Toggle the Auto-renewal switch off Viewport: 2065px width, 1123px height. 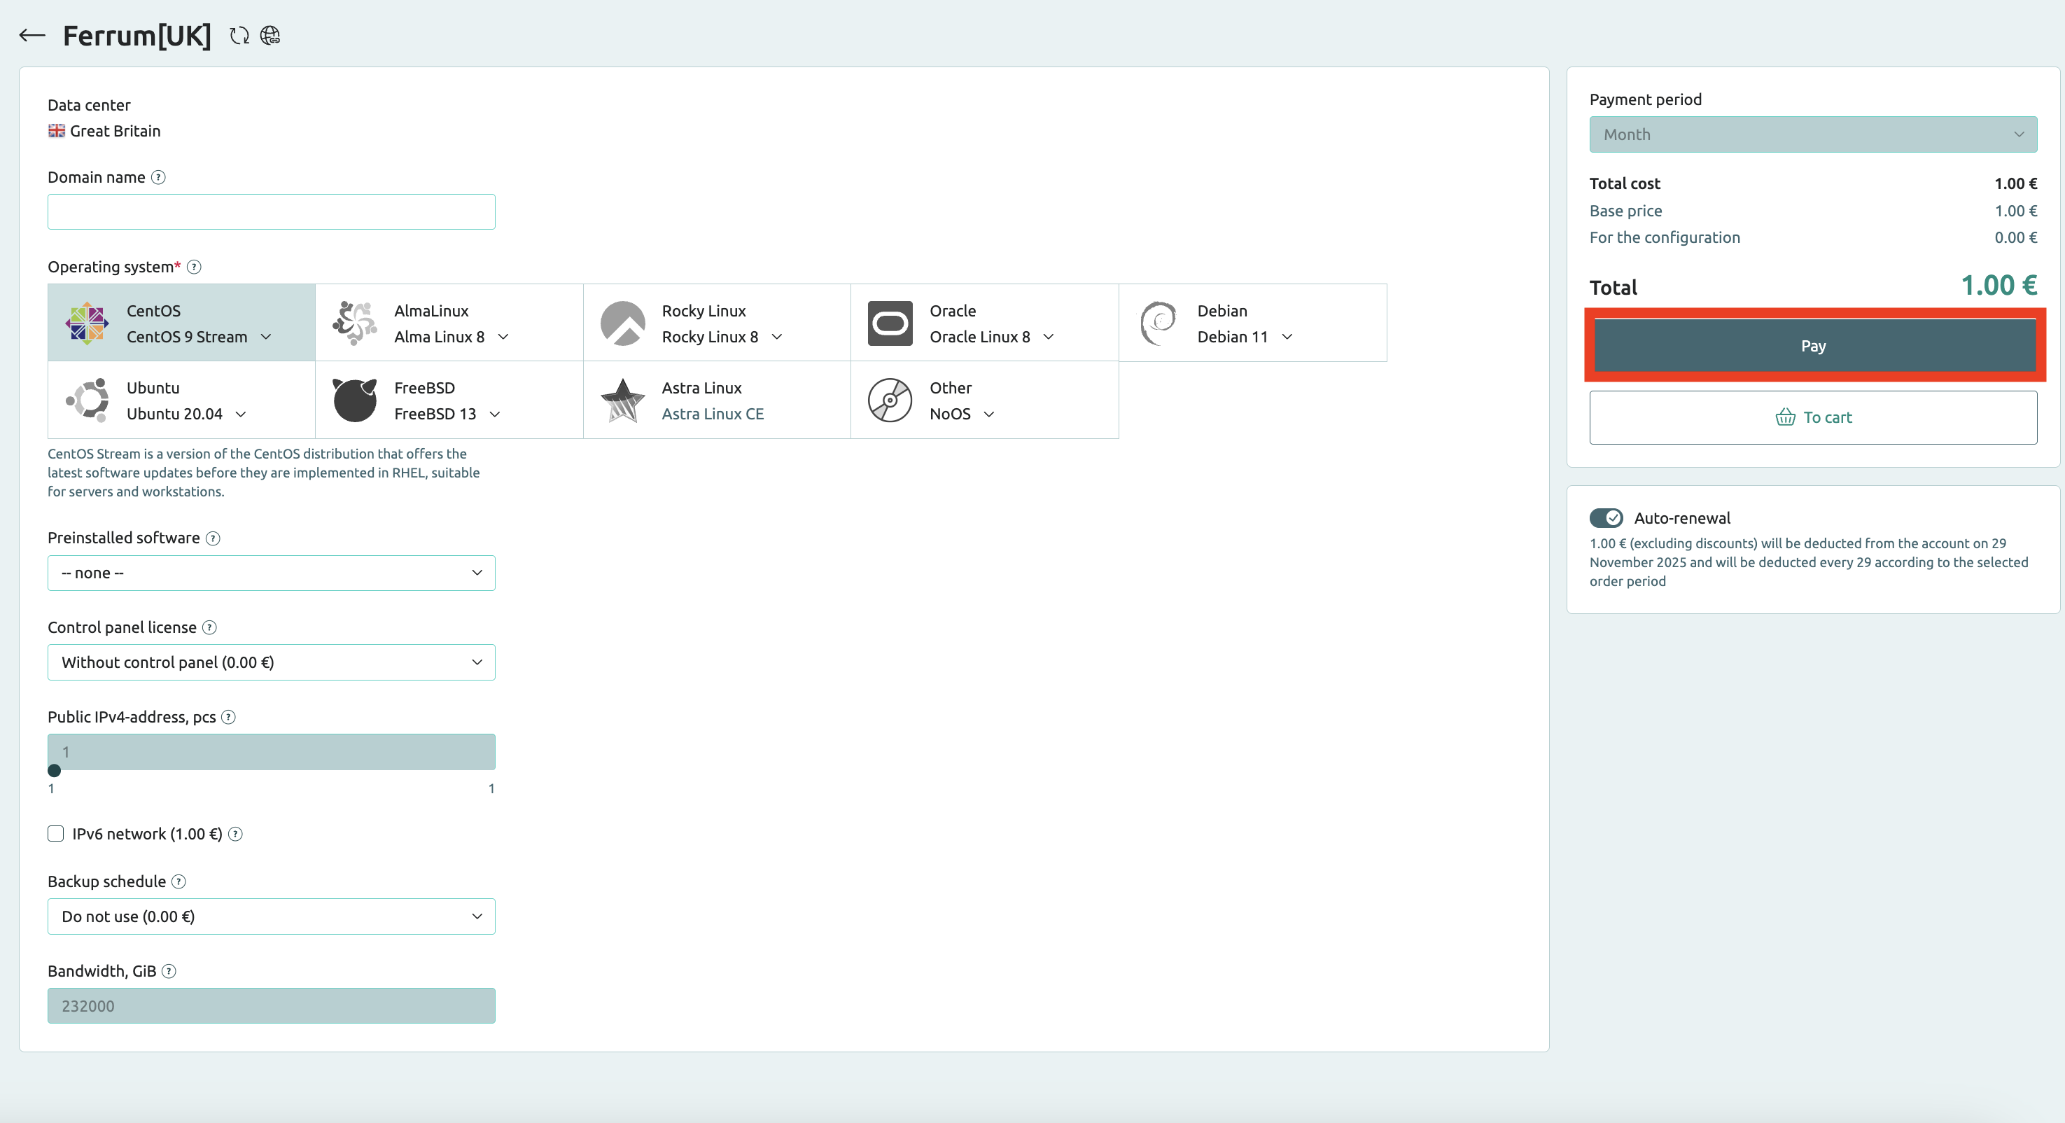[1606, 518]
